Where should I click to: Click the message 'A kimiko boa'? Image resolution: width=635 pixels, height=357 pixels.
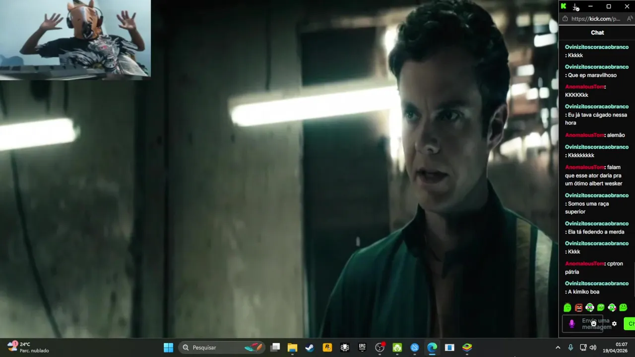583,292
